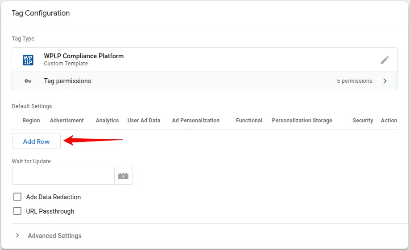Click the Tag Type label

pyautogui.click(x=23, y=39)
